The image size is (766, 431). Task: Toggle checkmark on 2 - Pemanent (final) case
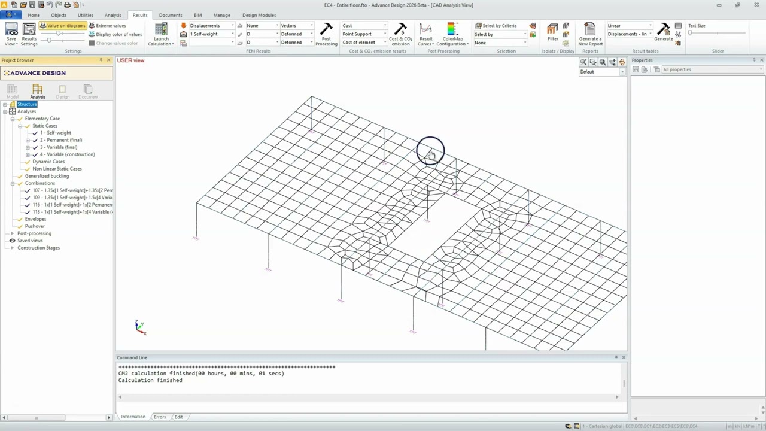(35, 140)
